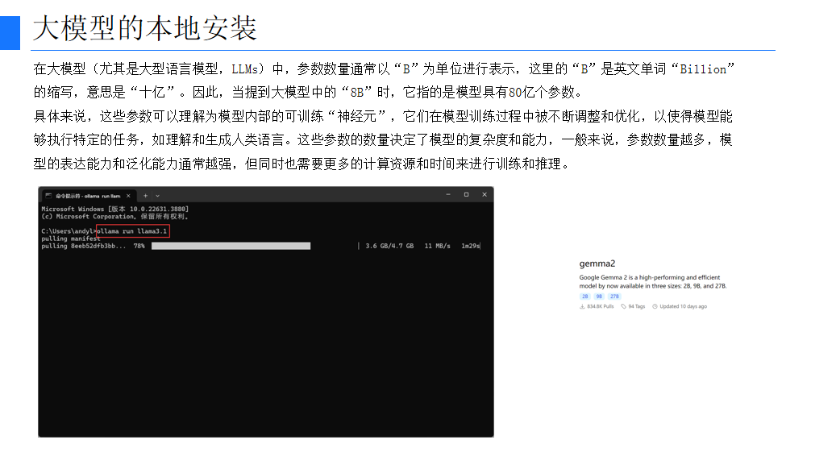This screenshot has height=469, width=836.
Task: Open a new terminal tab with plus
Action: click(145, 196)
